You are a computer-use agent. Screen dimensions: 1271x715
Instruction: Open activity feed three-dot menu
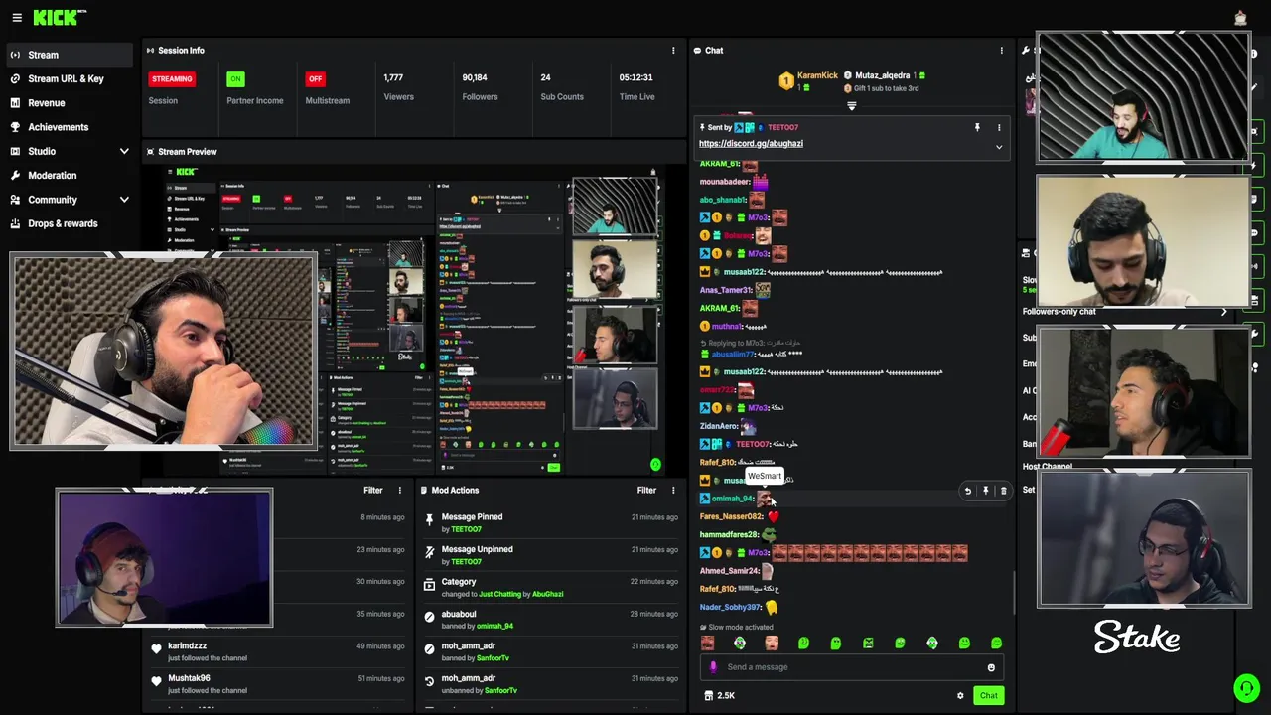[400, 491]
